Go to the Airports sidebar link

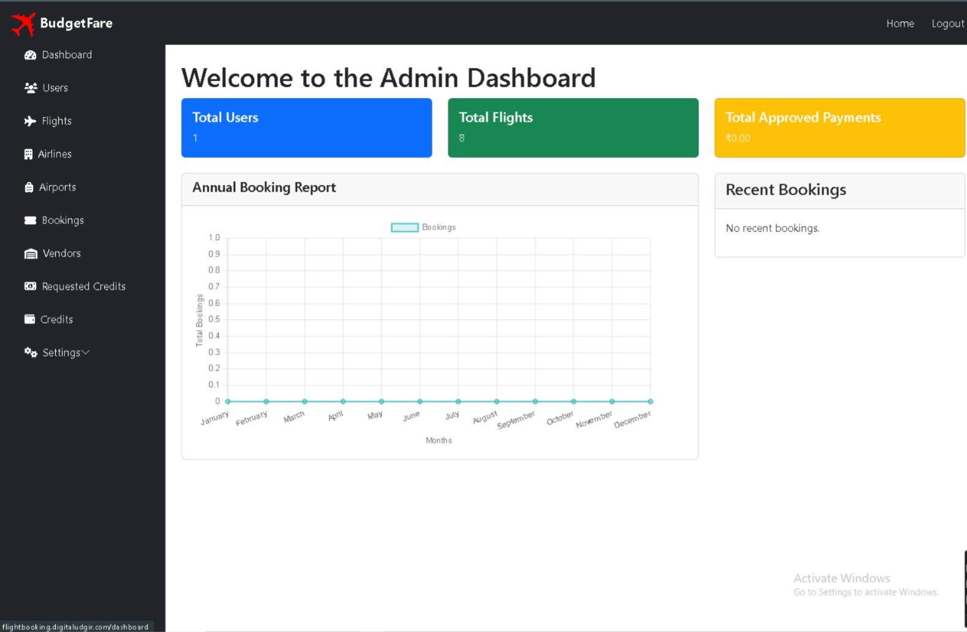(x=58, y=187)
